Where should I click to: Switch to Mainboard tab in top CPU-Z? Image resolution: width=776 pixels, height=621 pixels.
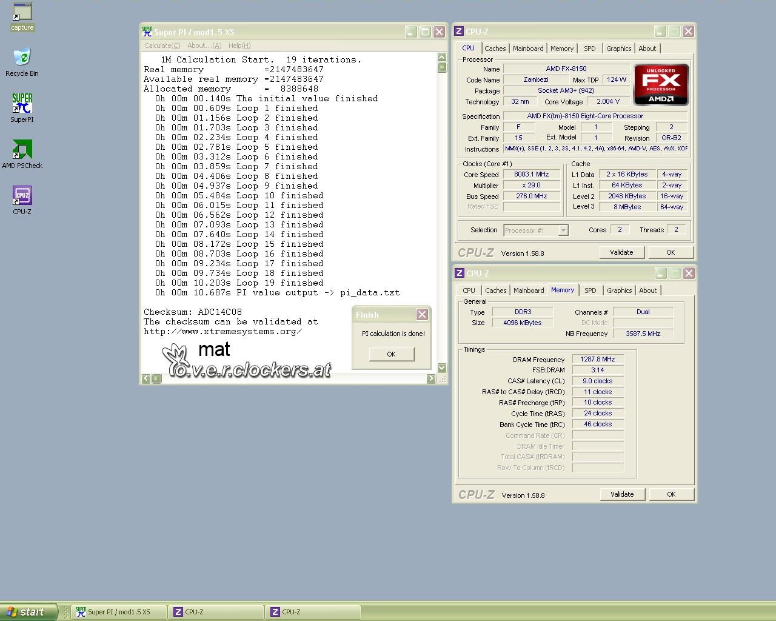click(x=528, y=49)
